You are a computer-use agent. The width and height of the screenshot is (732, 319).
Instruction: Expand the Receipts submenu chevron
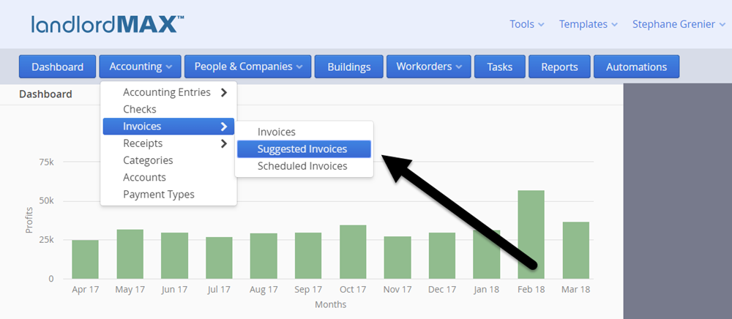click(223, 143)
